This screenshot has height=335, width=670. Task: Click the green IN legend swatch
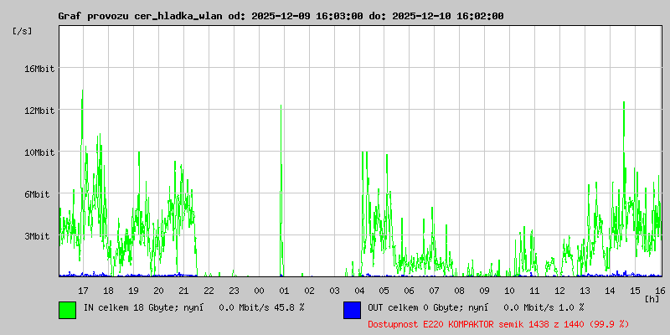[x=68, y=310]
